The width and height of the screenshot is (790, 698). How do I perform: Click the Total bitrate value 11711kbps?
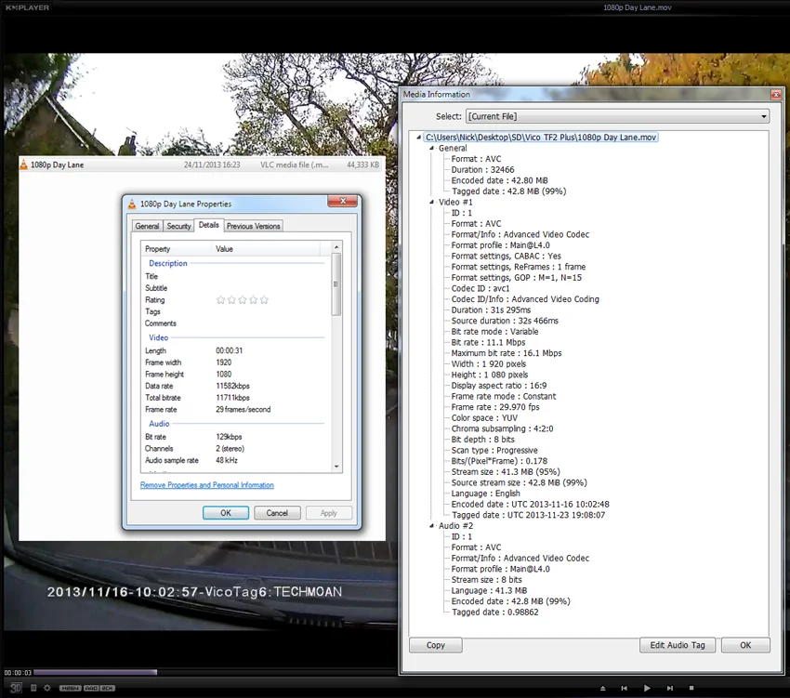[232, 398]
